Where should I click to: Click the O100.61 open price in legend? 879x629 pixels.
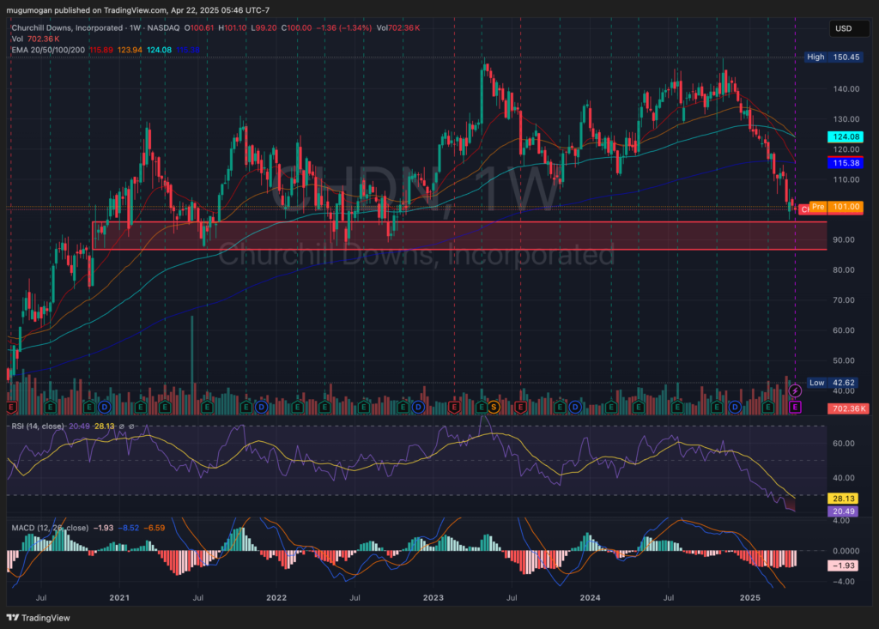pyautogui.click(x=198, y=27)
